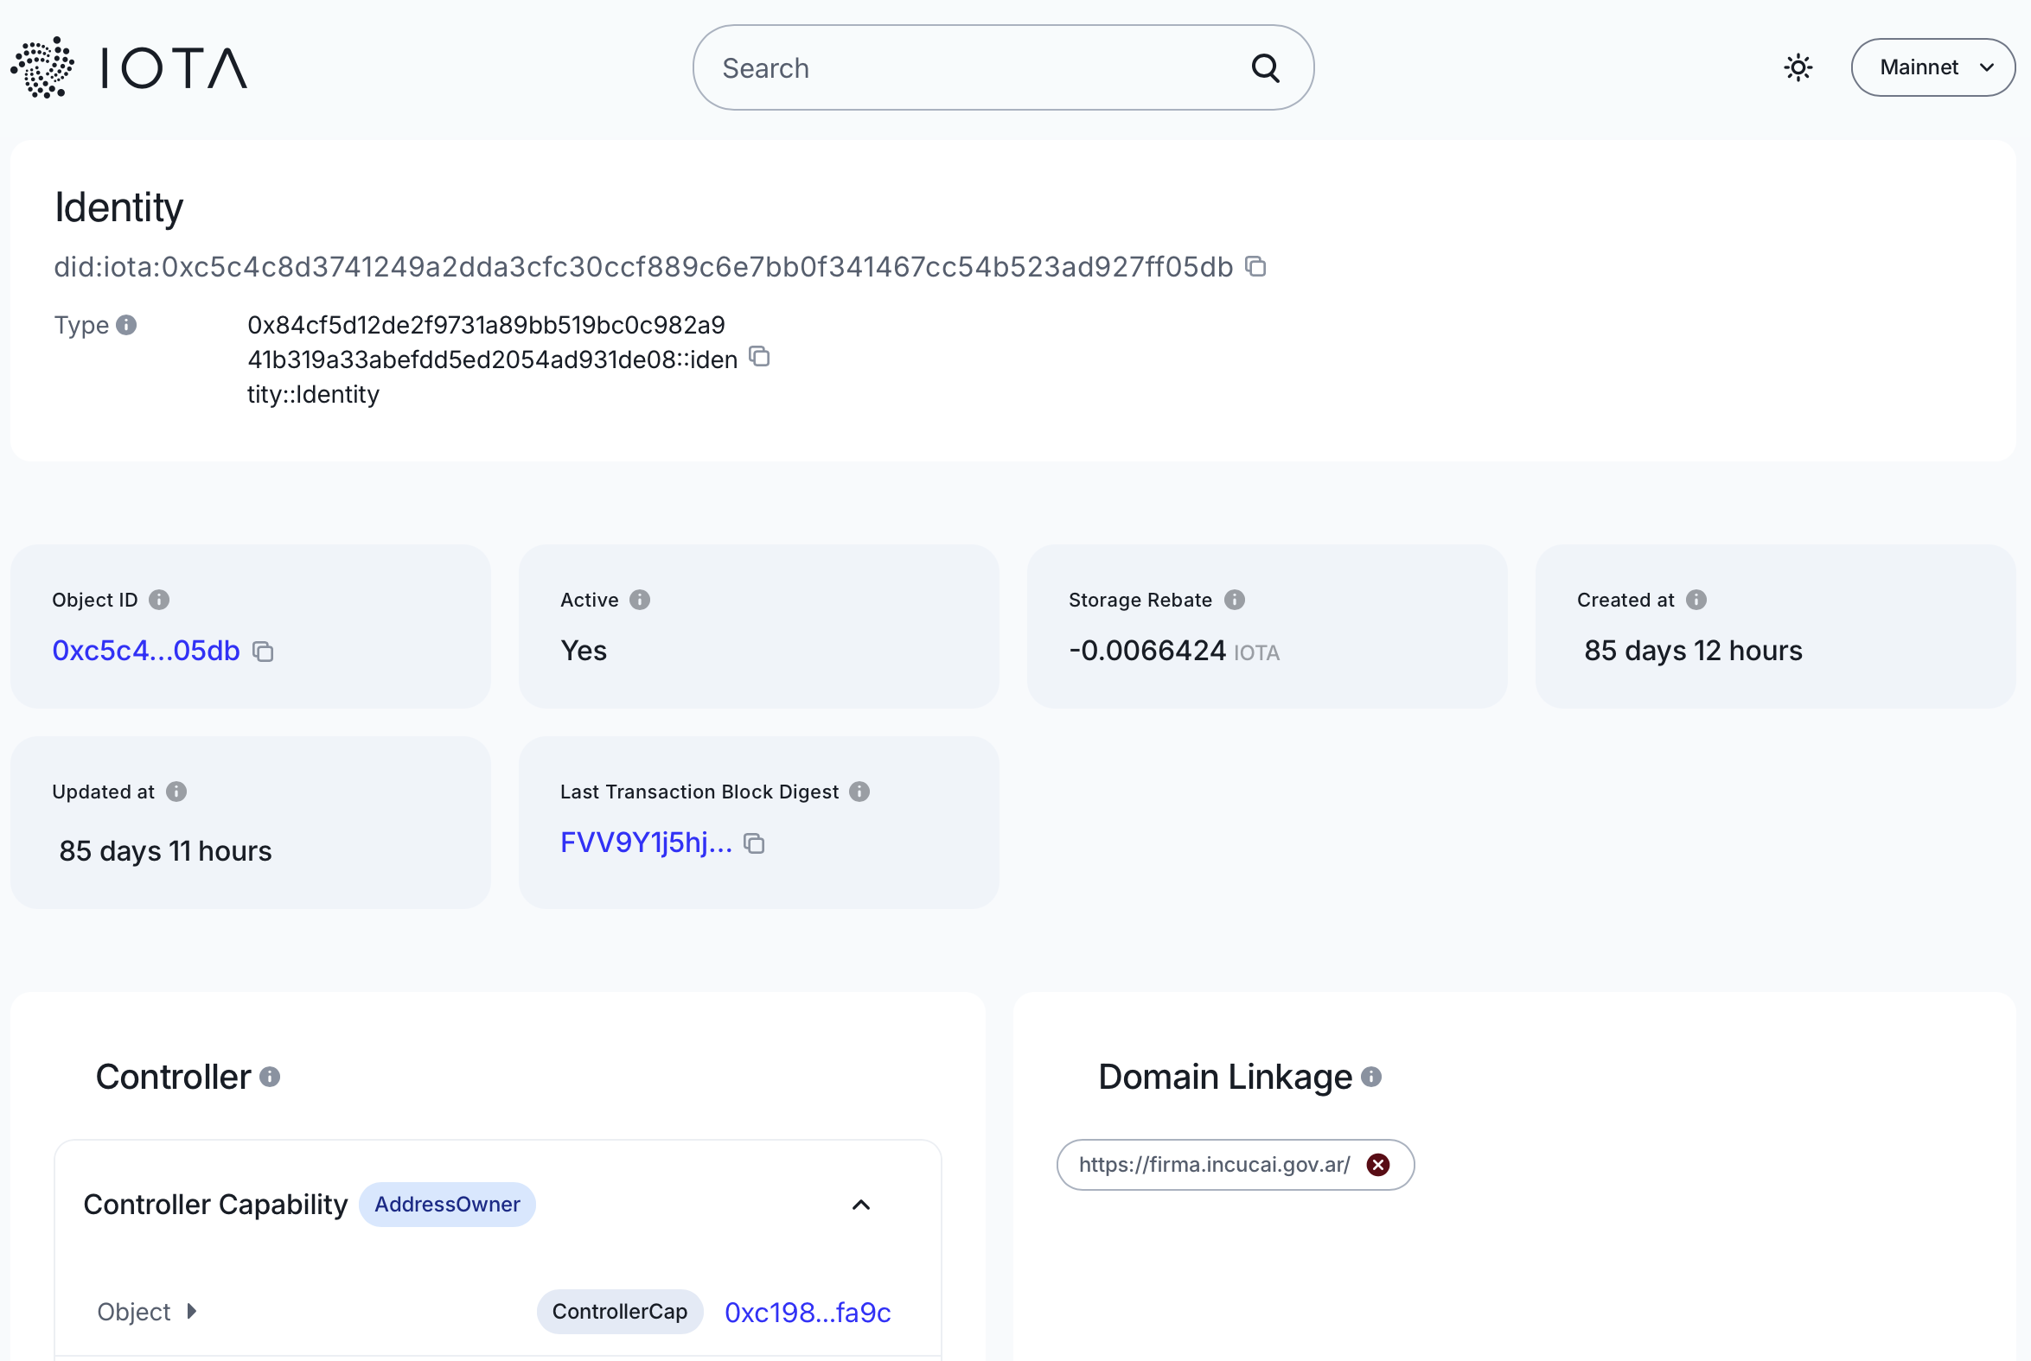
Task: Copy the 0xc5c4...05db Object ID
Action: point(263,652)
